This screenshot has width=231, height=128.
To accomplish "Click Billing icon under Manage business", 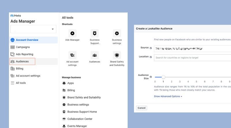I will pyautogui.click(x=64, y=90).
